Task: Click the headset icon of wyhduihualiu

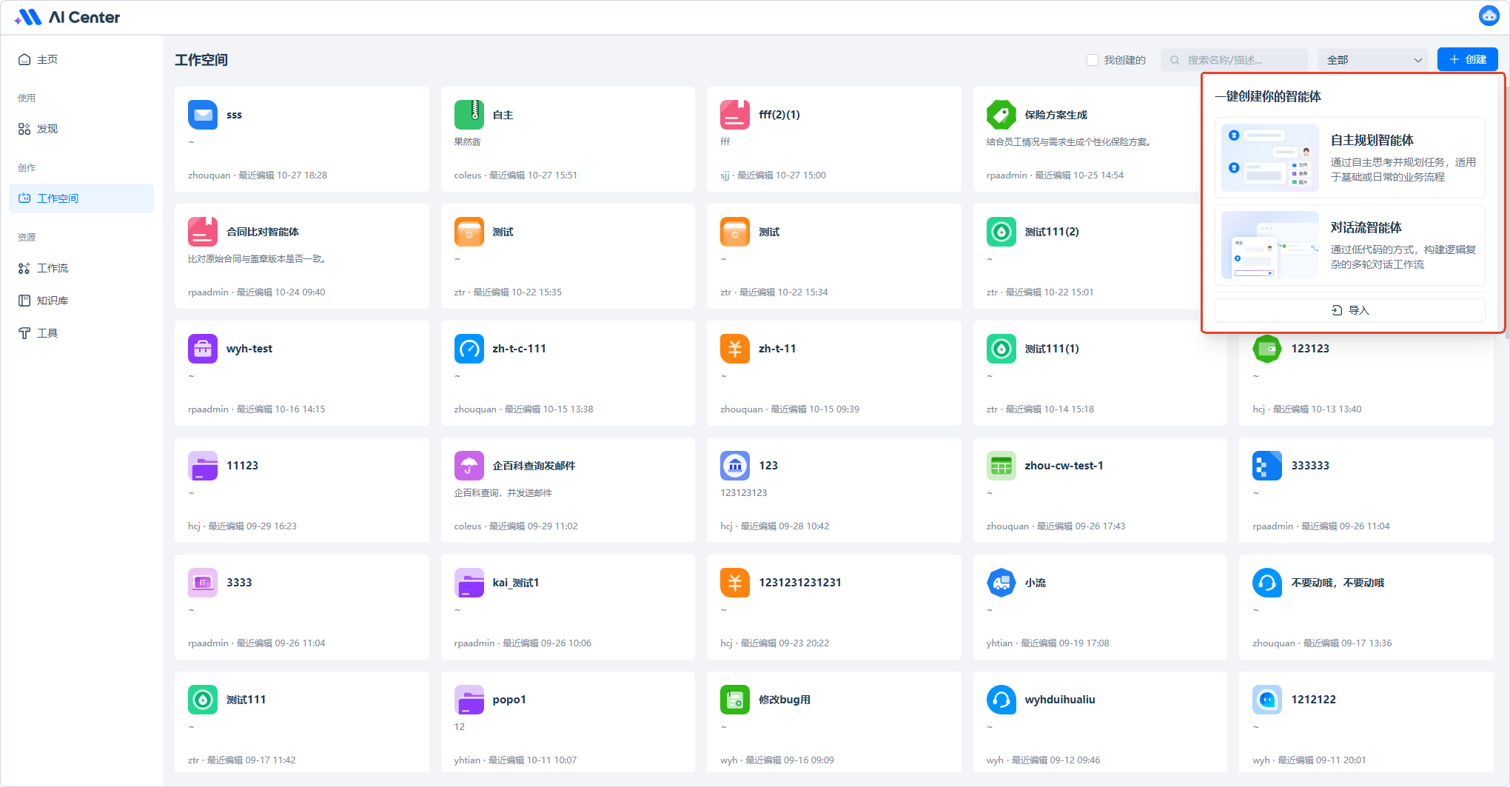Action: tap(1001, 700)
